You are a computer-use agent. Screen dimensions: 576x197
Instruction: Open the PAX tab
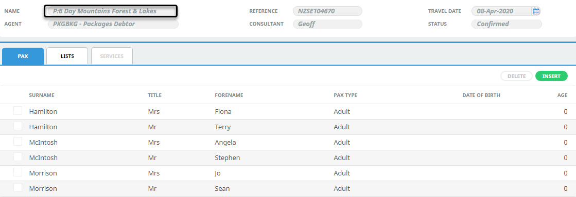click(x=23, y=56)
